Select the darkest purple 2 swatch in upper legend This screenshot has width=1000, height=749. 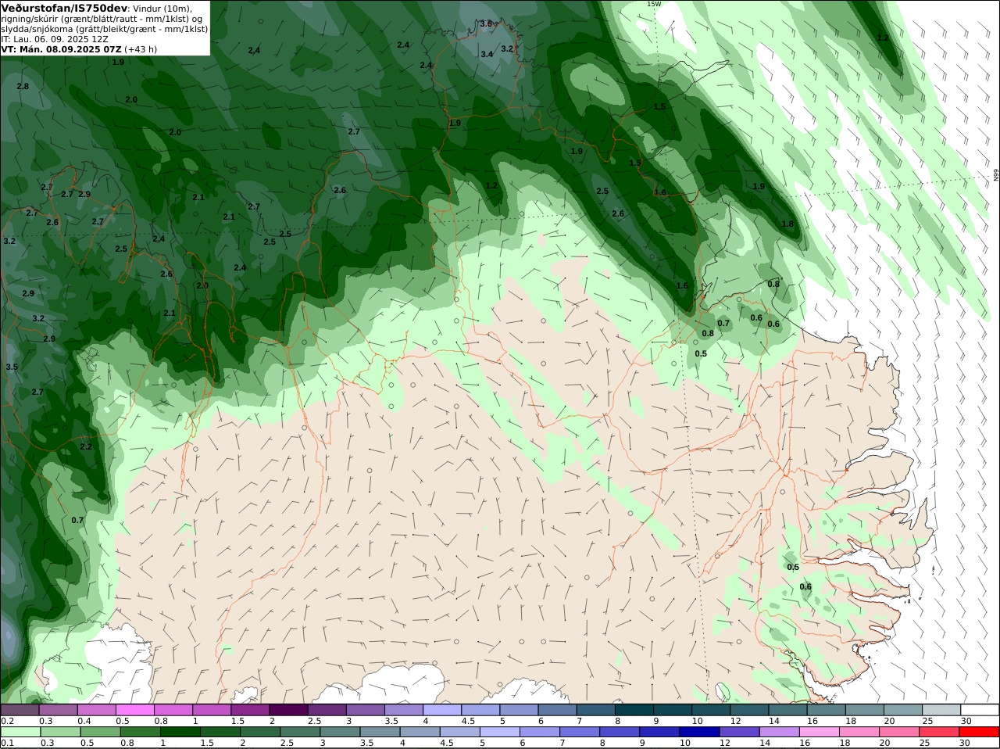pyautogui.click(x=288, y=710)
